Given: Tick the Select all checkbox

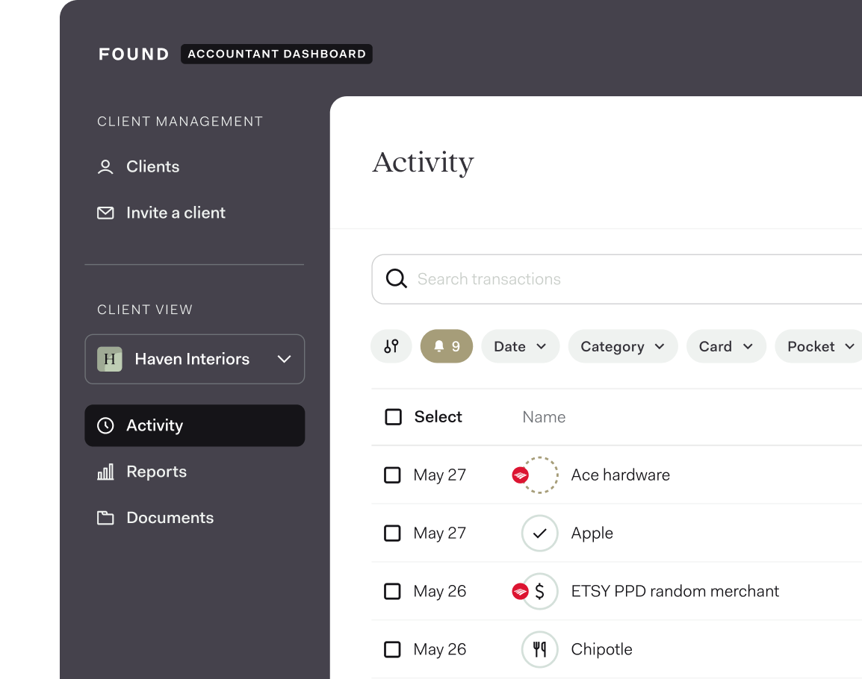Looking at the screenshot, I should click(393, 417).
